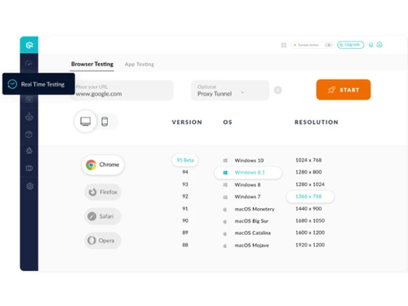This screenshot has height=306, width=408.
Task: Pick the 1366 x 768 resolution
Action: click(310, 197)
